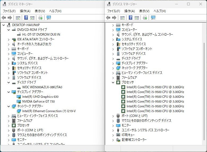Select ネットワーク アダプター in right window
Viewport: 207px width, 152px height.
pos(135,68)
